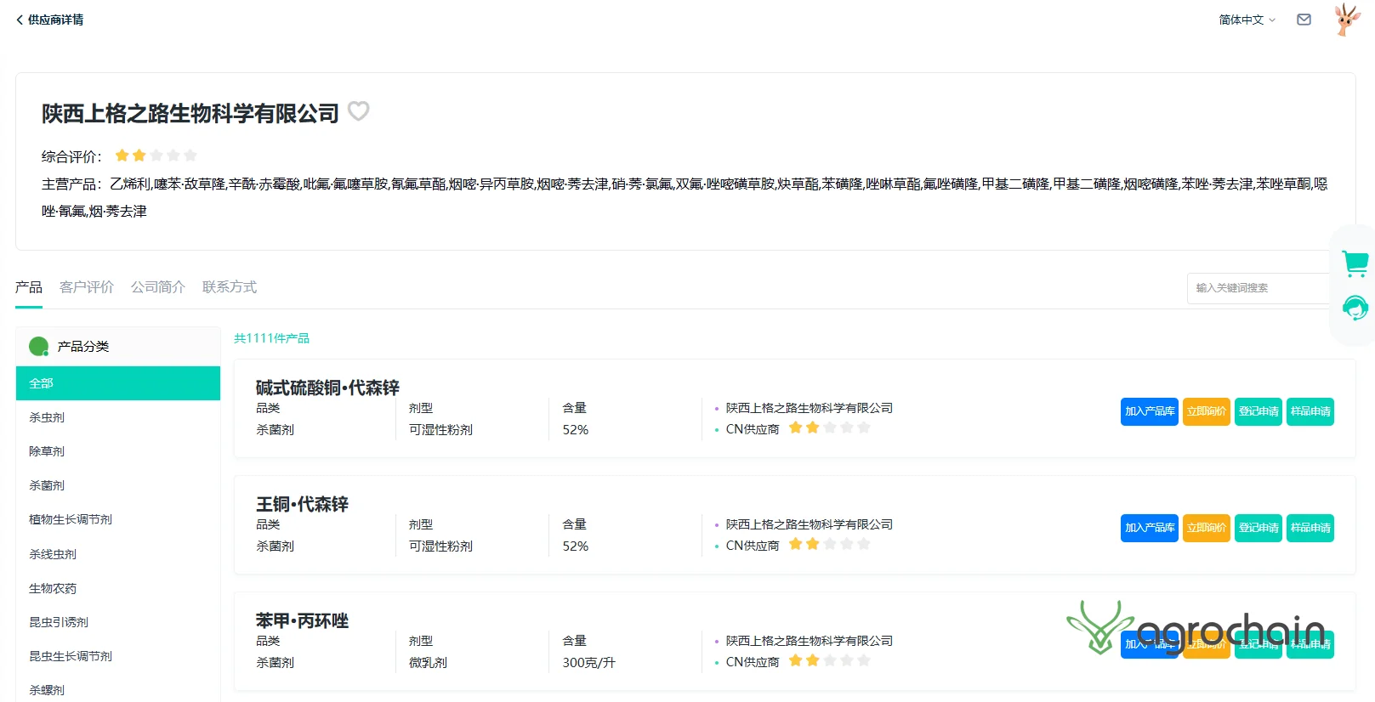Select 杀虫剂 category
This screenshot has width=1375, height=702.
(x=118, y=417)
